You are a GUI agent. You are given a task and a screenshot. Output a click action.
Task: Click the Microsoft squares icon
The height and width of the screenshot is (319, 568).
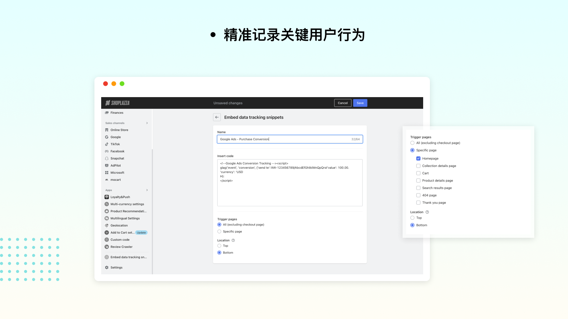pyautogui.click(x=106, y=173)
